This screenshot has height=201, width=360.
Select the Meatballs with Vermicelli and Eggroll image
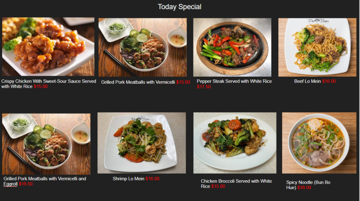coord(46,144)
